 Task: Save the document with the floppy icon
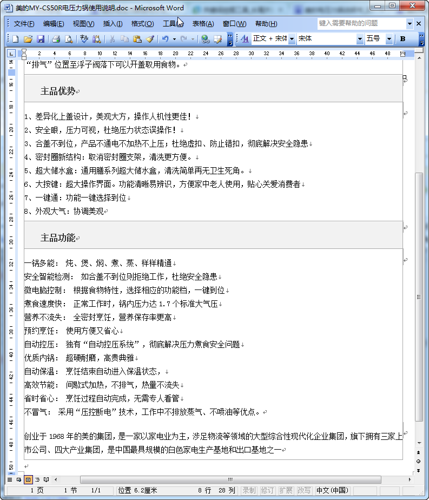[x=41, y=39]
